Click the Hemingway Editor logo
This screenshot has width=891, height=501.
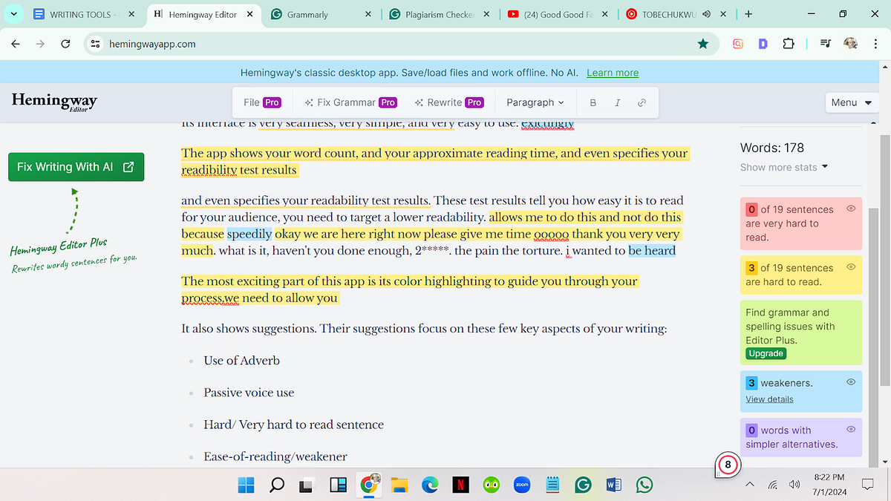54,102
